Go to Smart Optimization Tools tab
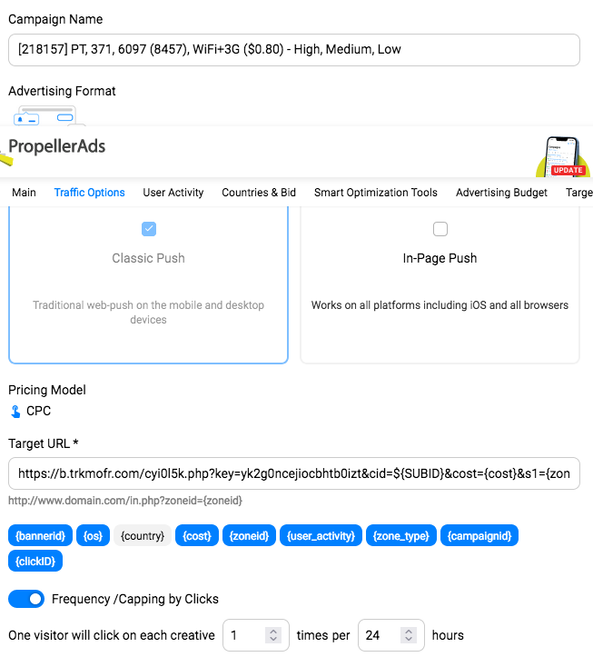The height and width of the screenshot is (657, 593). pyautogui.click(x=376, y=193)
